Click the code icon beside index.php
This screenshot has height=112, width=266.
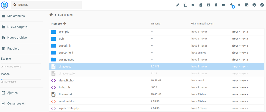pyautogui.click(x=54, y=87)
